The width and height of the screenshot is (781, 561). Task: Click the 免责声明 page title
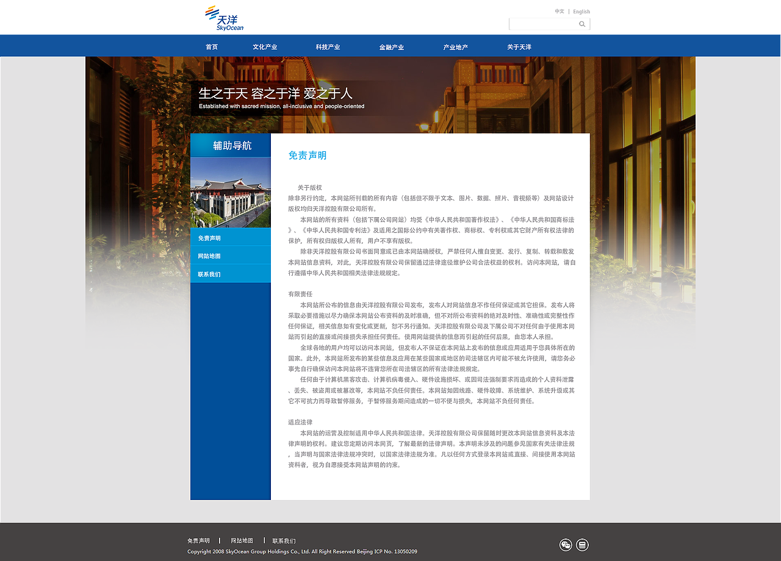[308, 155]
